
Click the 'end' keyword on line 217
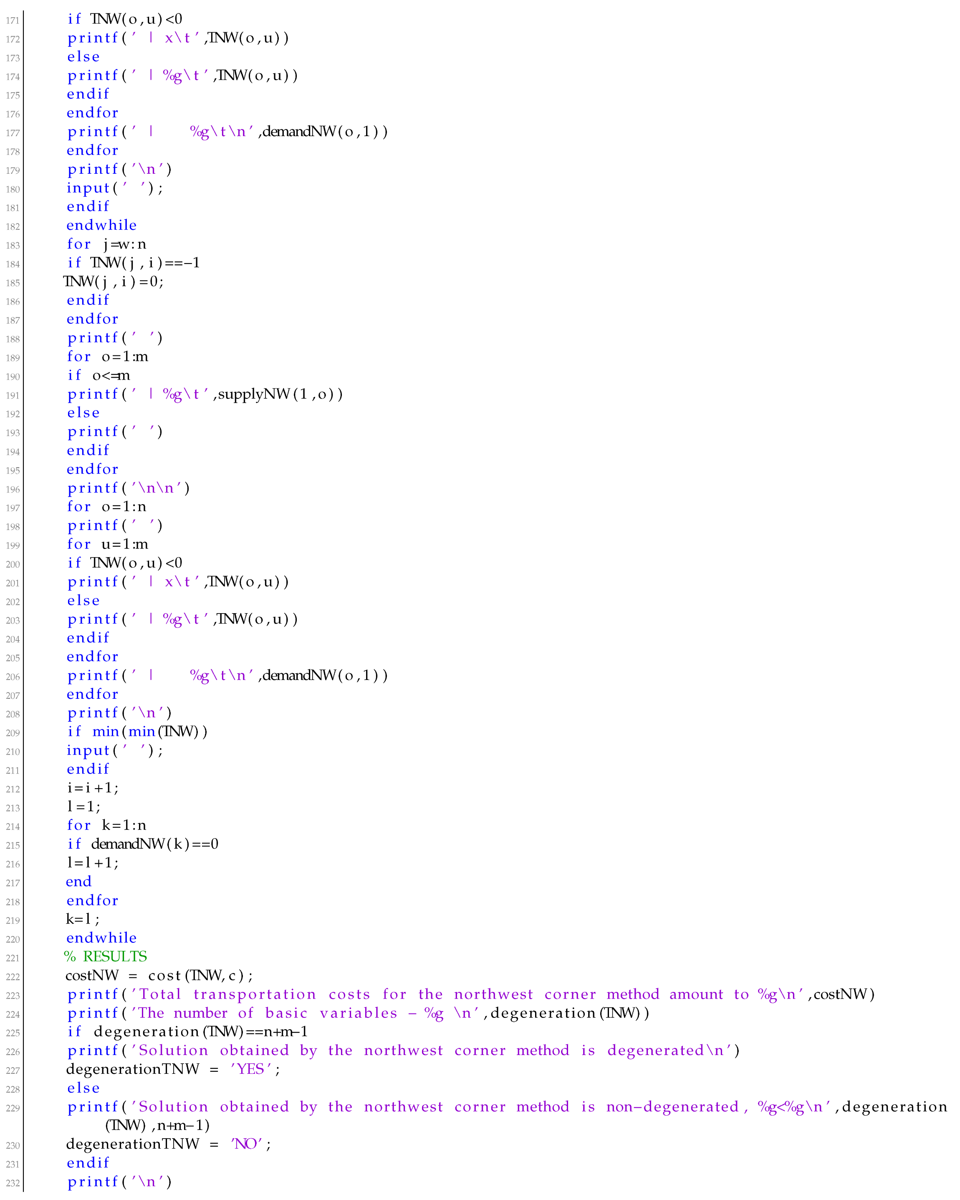78,882
